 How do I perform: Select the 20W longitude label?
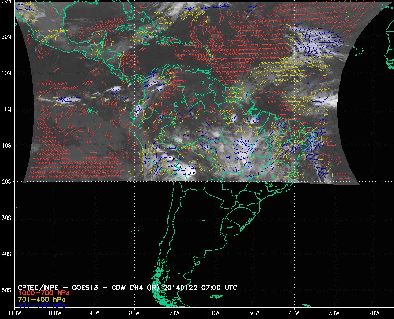click(x=374, y=313)
